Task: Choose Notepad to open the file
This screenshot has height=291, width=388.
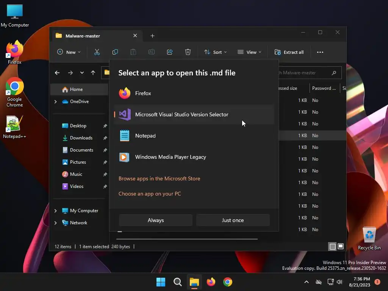Action: [194, 136]
